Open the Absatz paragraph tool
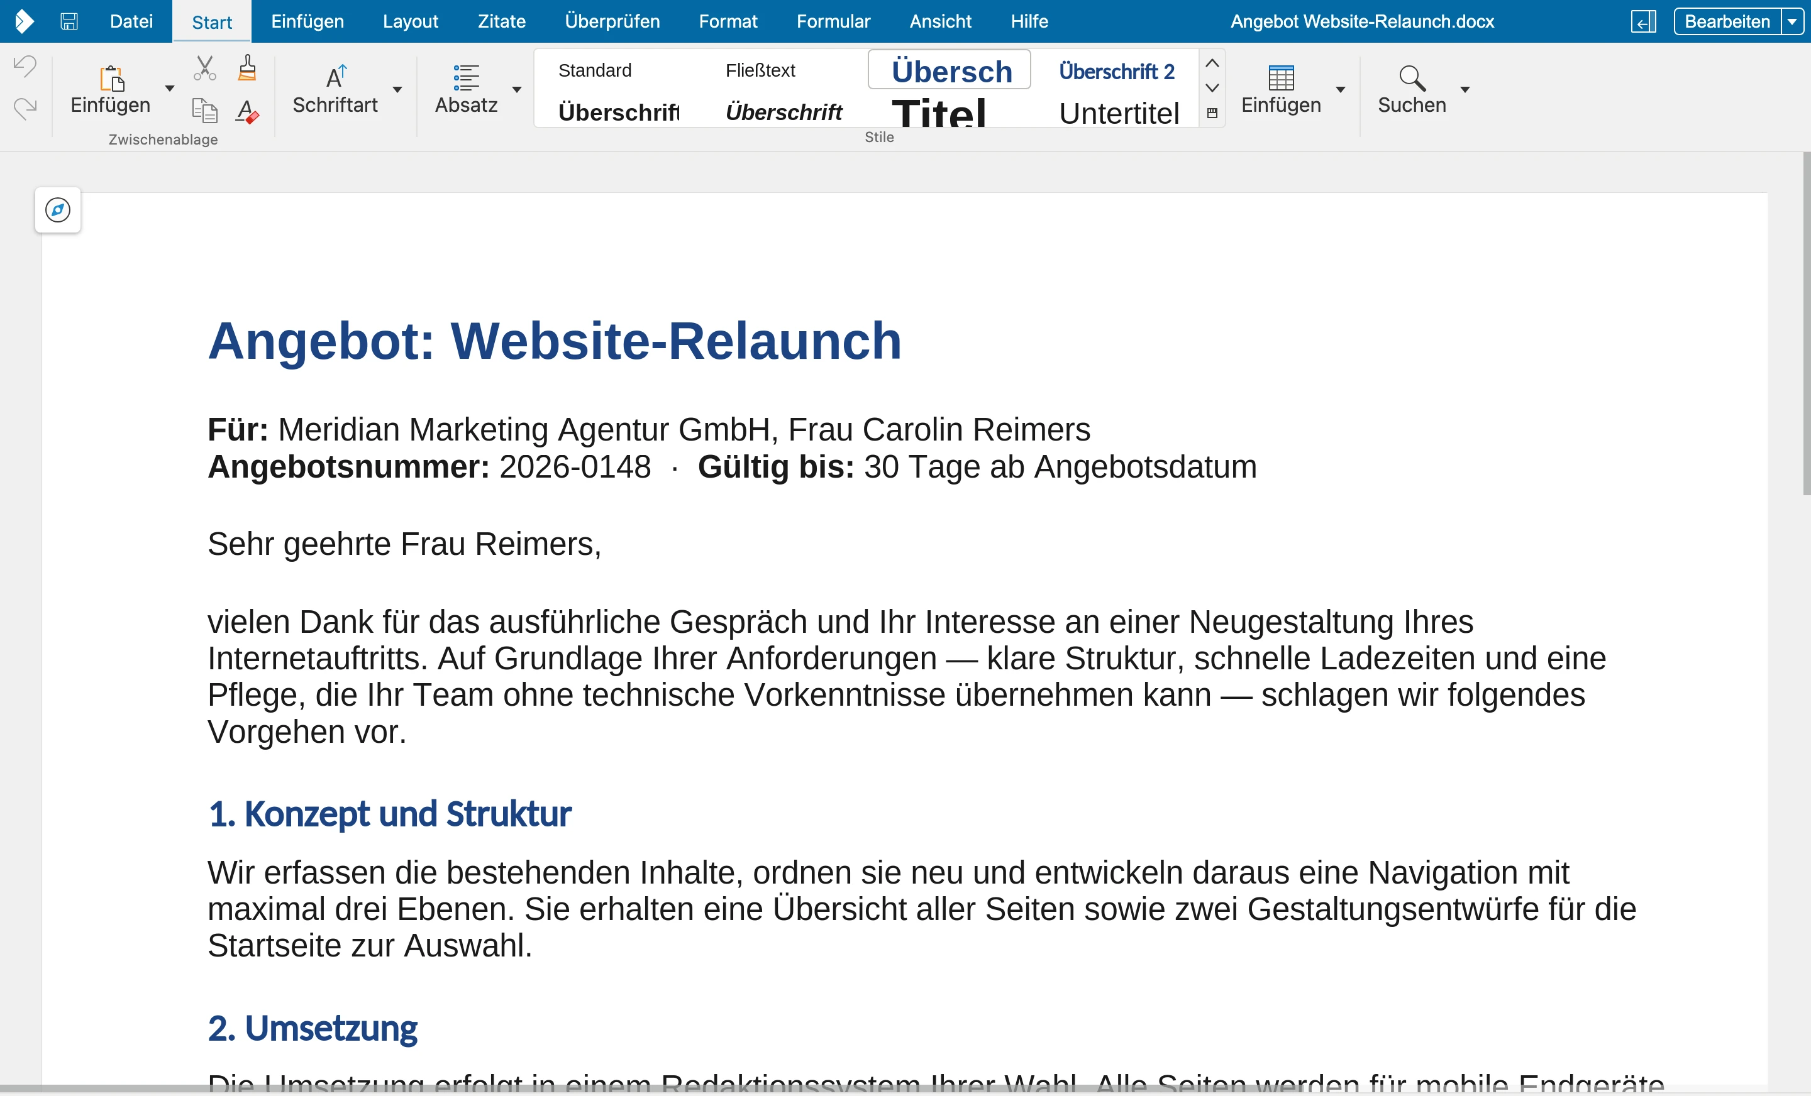 466,90
